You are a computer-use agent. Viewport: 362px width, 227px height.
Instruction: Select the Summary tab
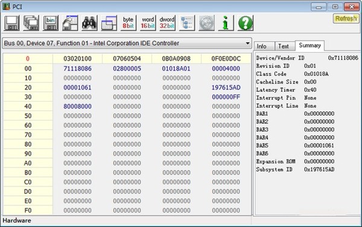(310, 45)
